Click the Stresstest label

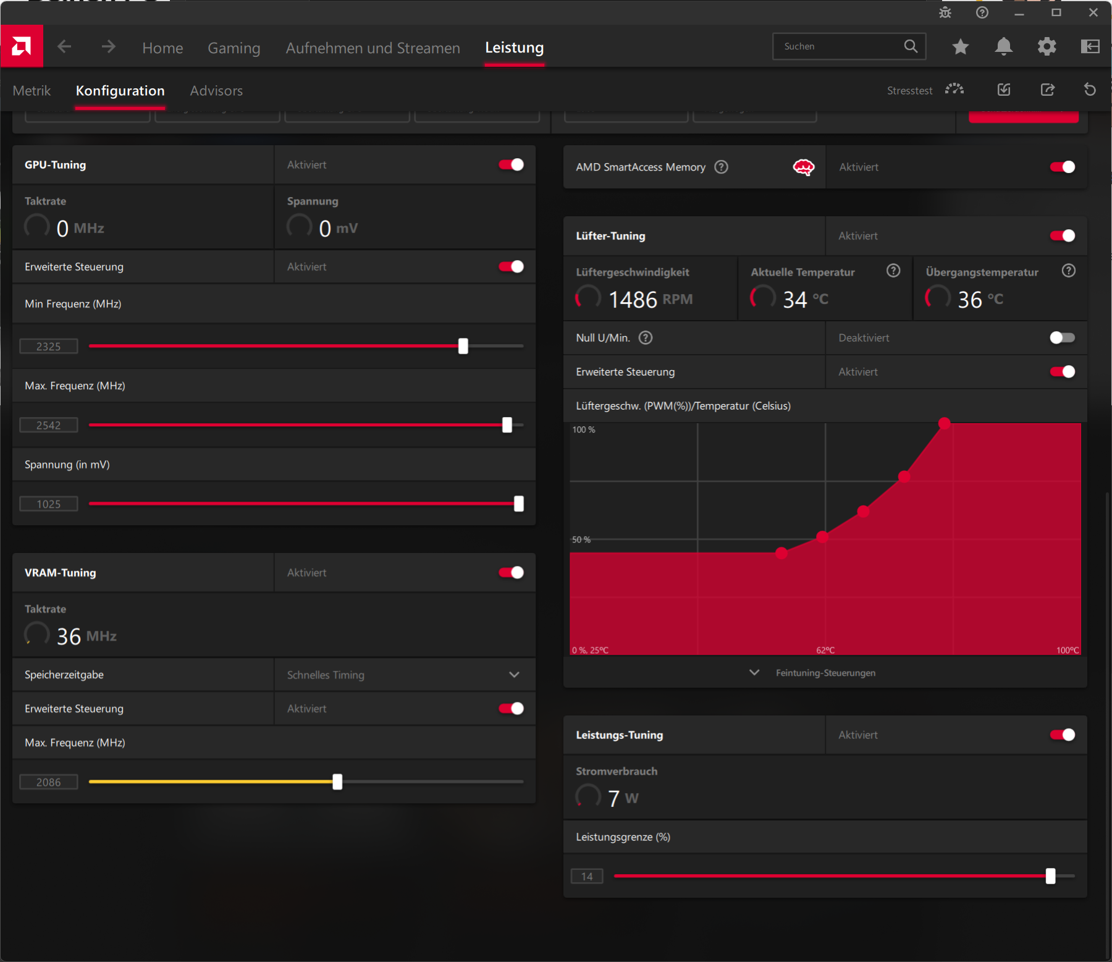click(x=909, y=91)
